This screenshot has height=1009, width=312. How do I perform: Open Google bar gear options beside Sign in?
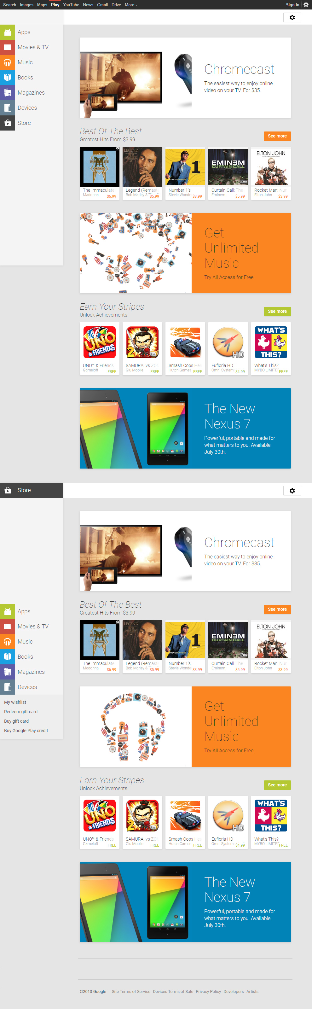click(306, 5)
